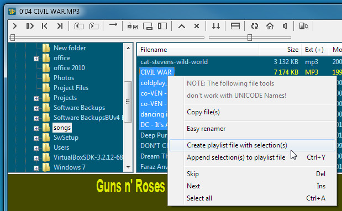Screen dimensions: 342x211
Task: Select the dancing file row
Action: tap(154, 114)
